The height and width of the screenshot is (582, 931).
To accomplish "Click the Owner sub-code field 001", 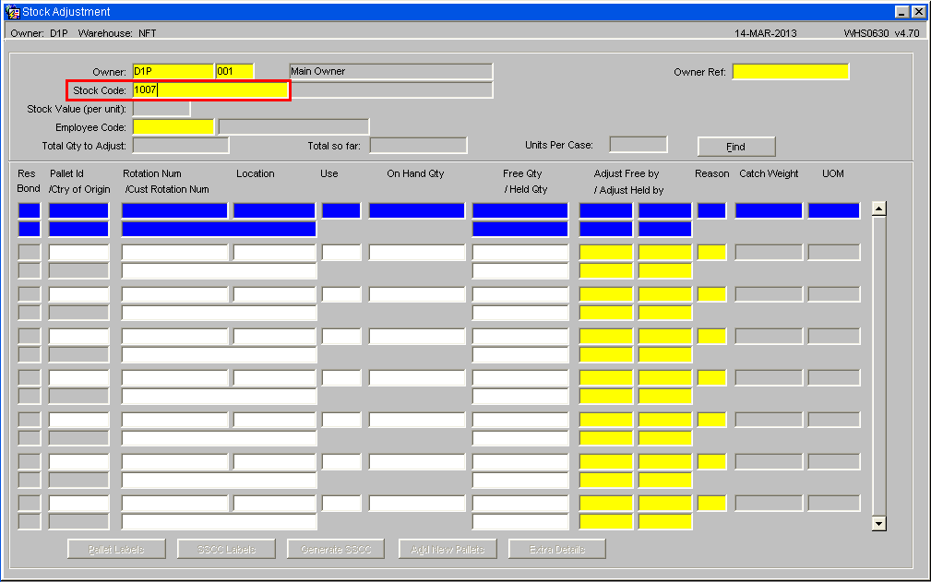I will 234,71.
